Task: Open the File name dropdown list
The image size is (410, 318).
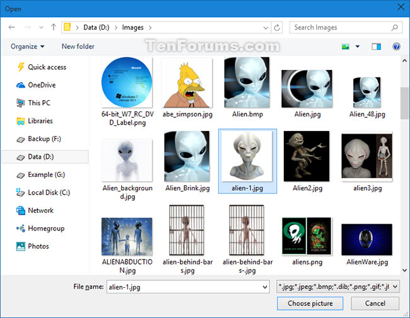Action: point(265,287)
